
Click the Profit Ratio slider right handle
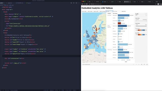pos(146,26)
